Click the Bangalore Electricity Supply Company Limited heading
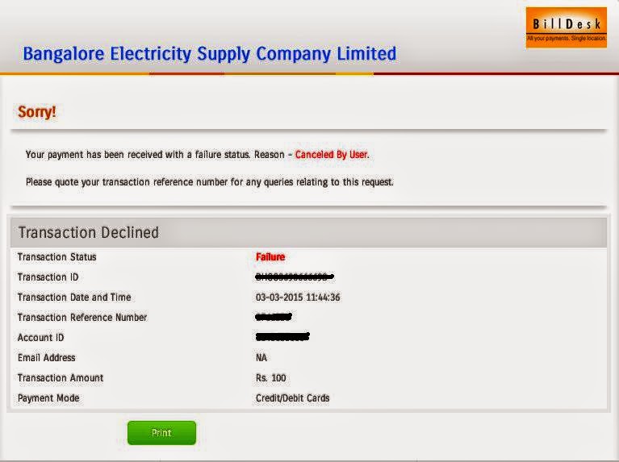Viewport: 619px width, 462px height. [x=210, y=54]
